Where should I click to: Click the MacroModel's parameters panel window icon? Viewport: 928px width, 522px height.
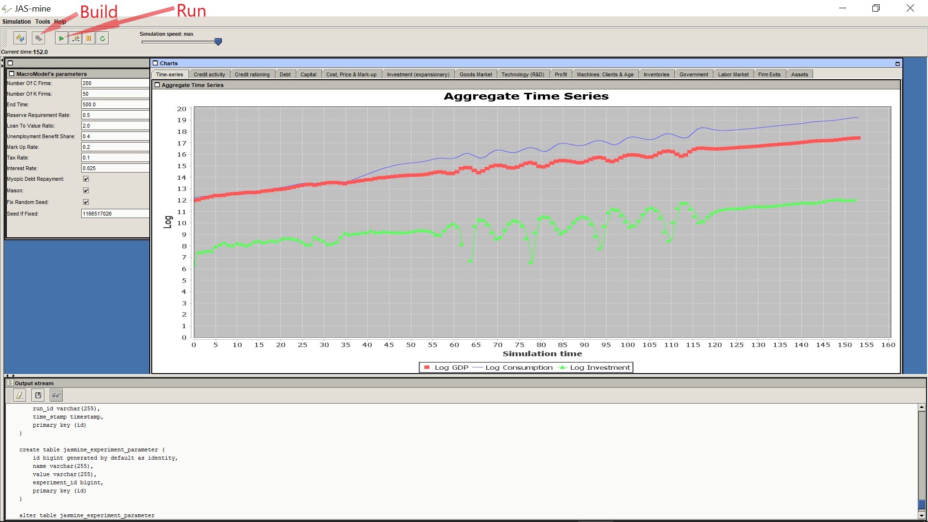click(x=12, y=74)
